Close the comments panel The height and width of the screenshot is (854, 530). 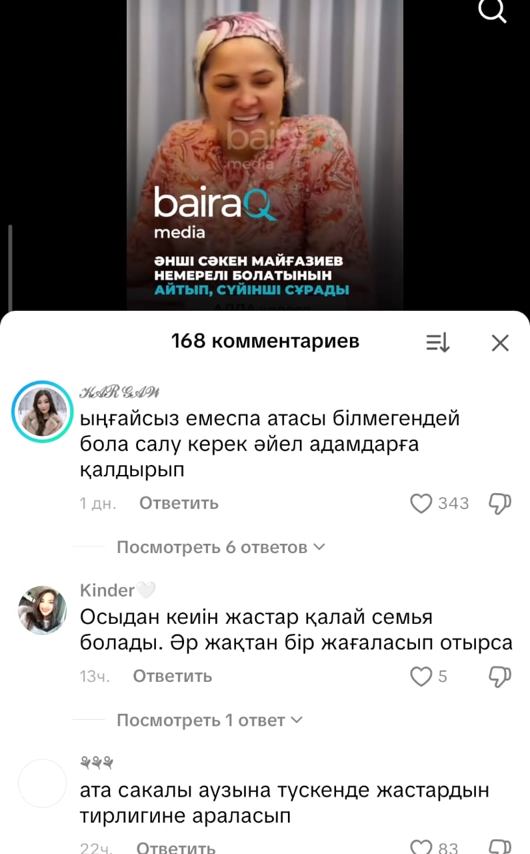[500, 343]
